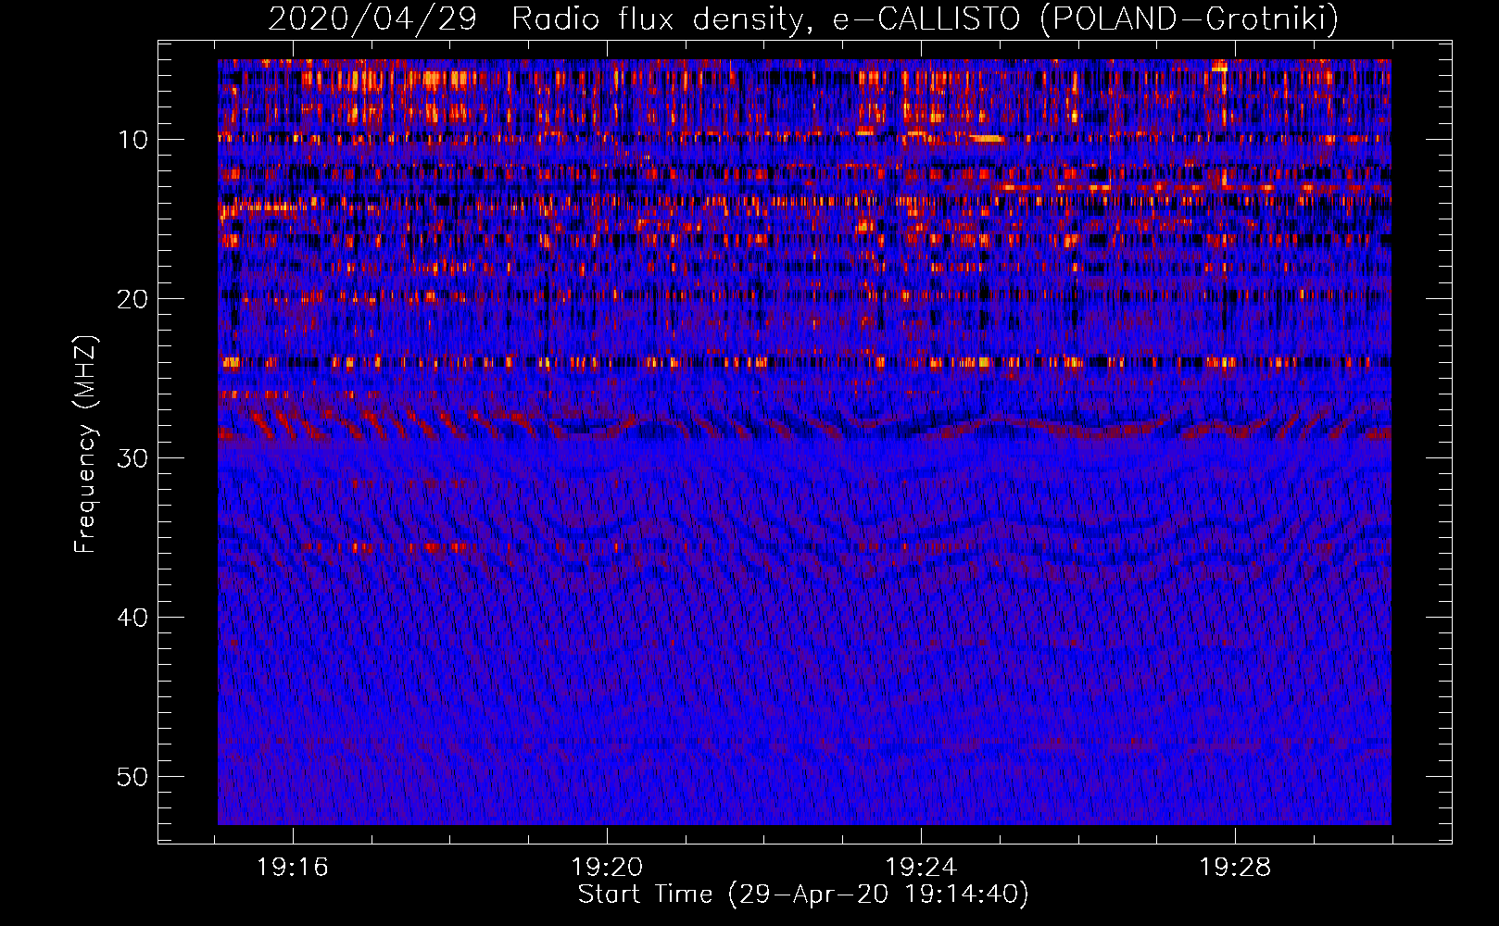Select the 'Frequency (MHZ)' y-axis label

pos(85,444)
